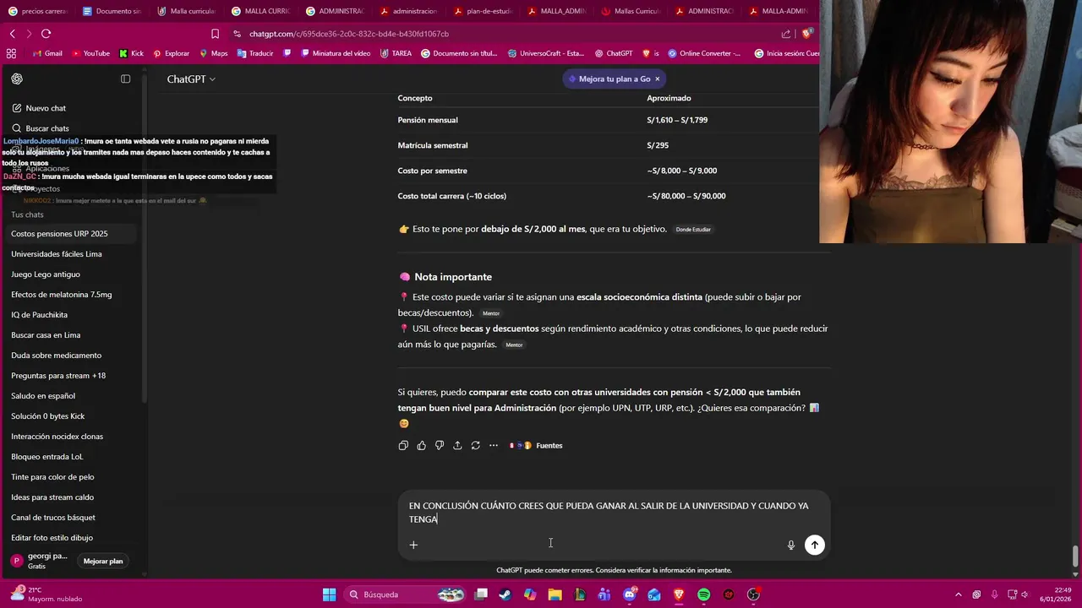This screenshot has width=1082, height=608.
Task: Open the Windows Start menu
Action: tap(329, 594)
